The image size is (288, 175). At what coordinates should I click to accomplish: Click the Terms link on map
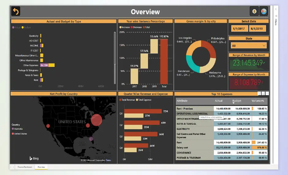tap(108, 160)
